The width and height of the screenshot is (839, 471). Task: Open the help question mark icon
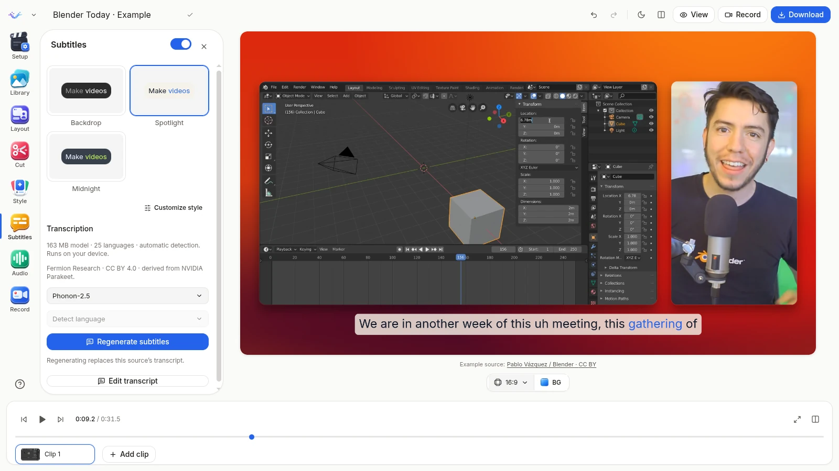click(x=20, y=384)
